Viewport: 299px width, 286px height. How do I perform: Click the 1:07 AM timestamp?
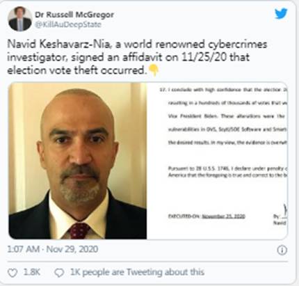click(x=24, y=249)
